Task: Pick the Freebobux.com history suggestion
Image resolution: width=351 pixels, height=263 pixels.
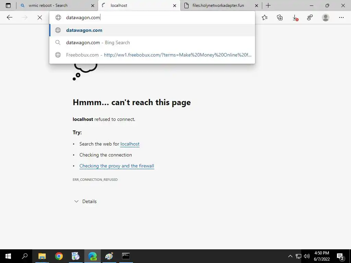Action: coord(152,55)
